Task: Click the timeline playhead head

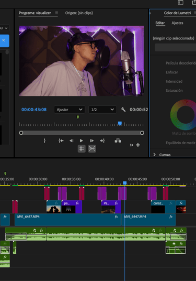Action: tap(125, 183)
